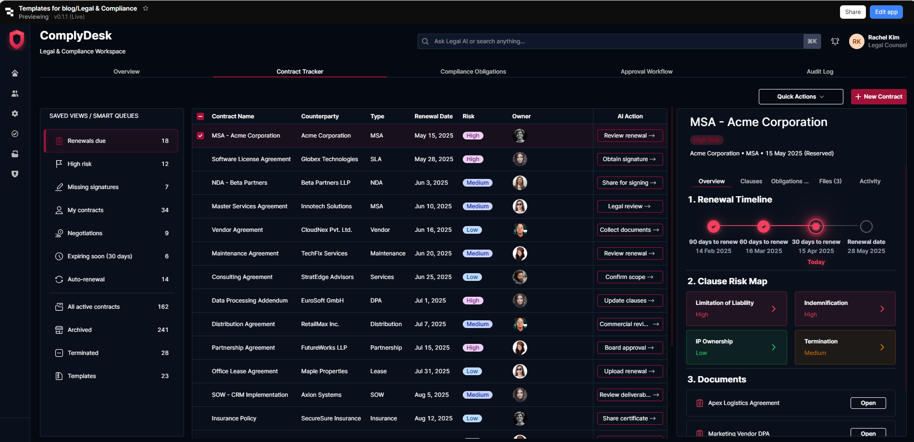Screen dimensions: 914x442
Task: Click the Renewal Date column header
Action: tap(433, 116)
